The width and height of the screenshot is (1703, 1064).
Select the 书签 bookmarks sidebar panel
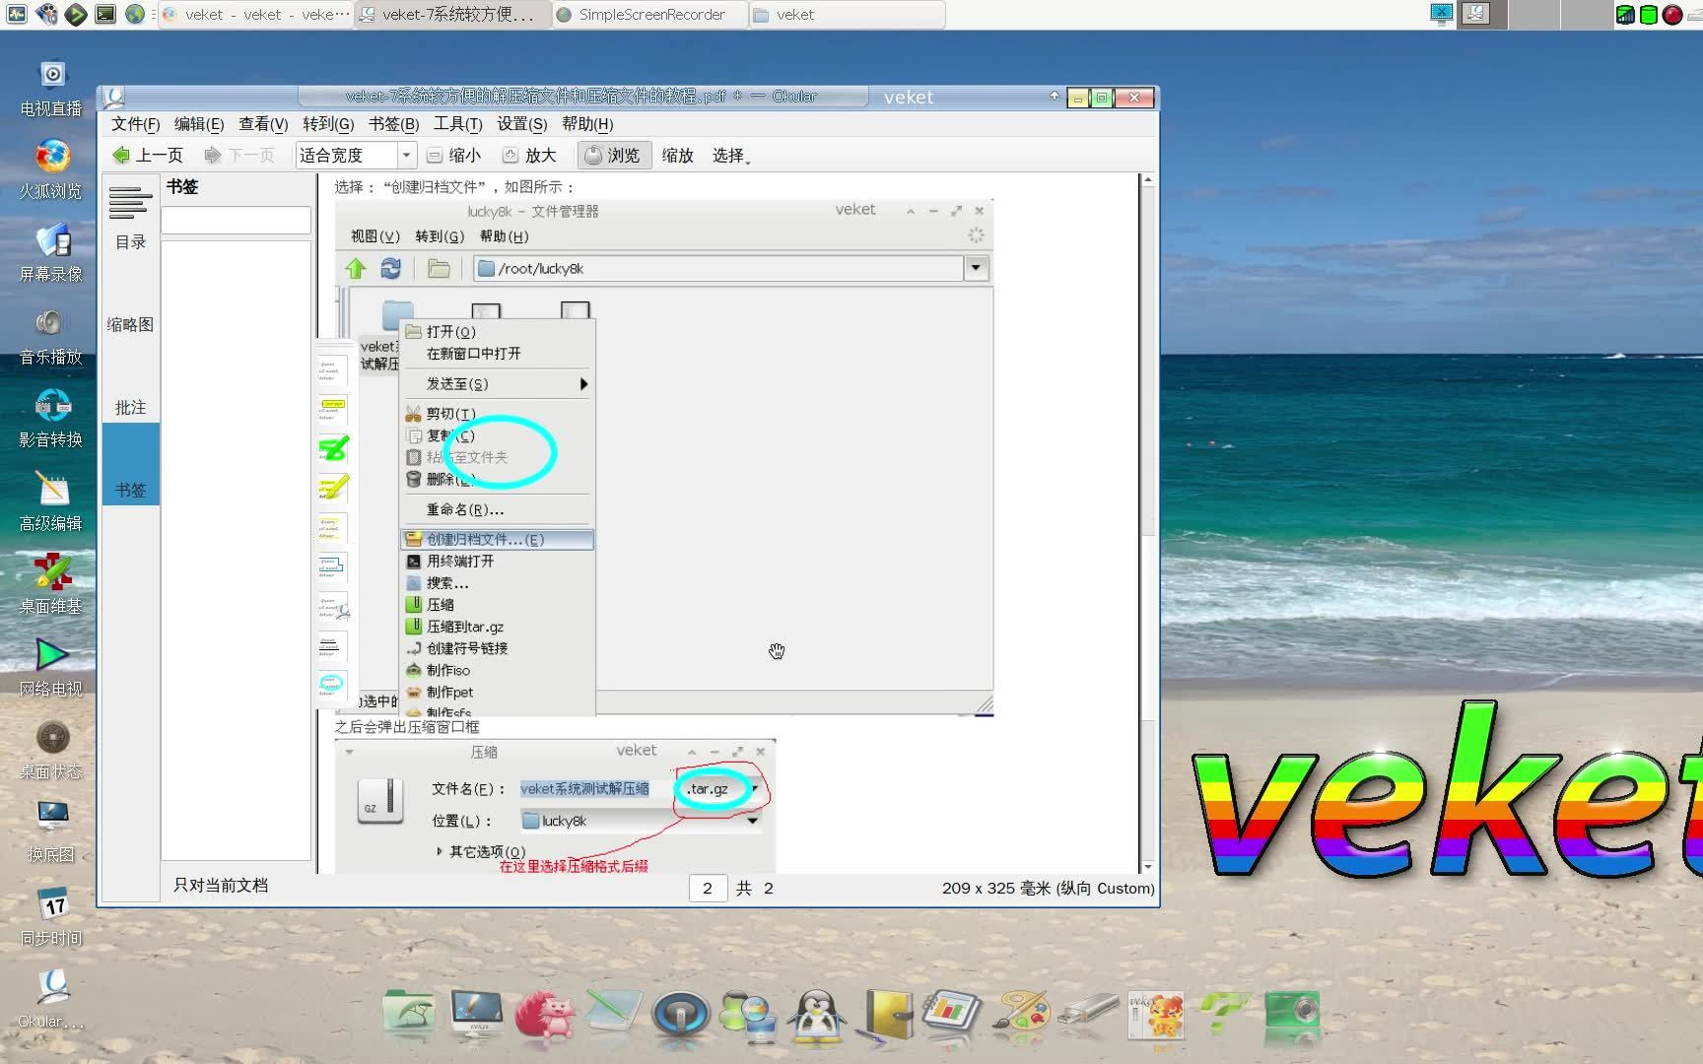tap(130, 466)
